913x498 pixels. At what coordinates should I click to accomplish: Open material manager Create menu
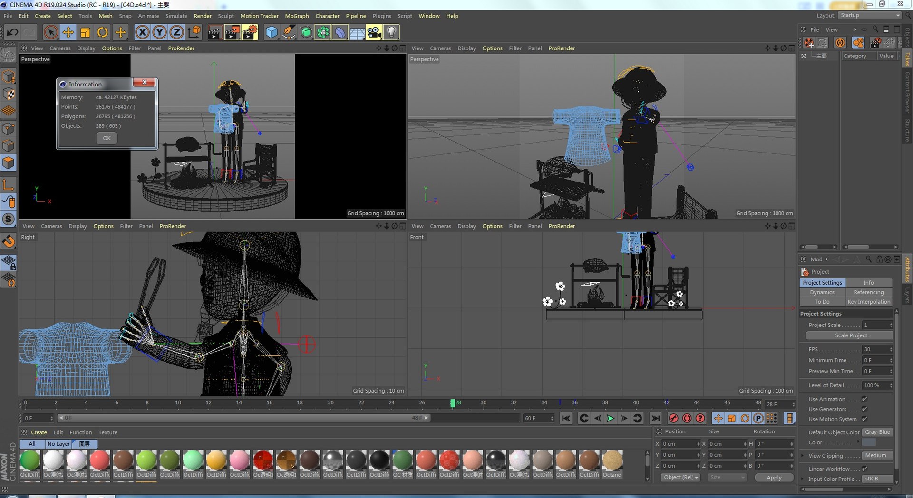[x=39, y=432]
